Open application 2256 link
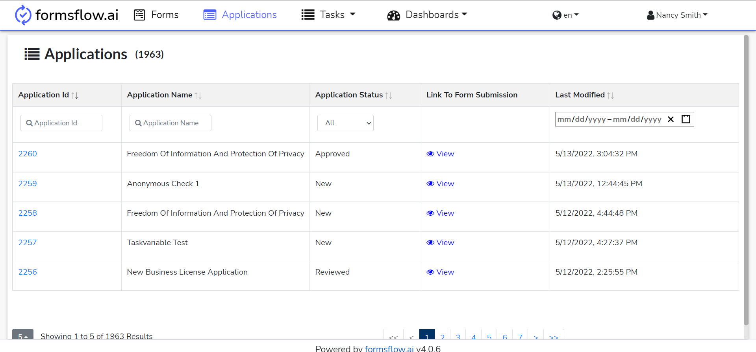Screen dimensions: 756x352 click(x=28, y=272)
